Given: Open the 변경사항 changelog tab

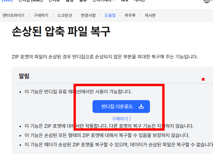Looking at the screenshot, I should [88, 15].
